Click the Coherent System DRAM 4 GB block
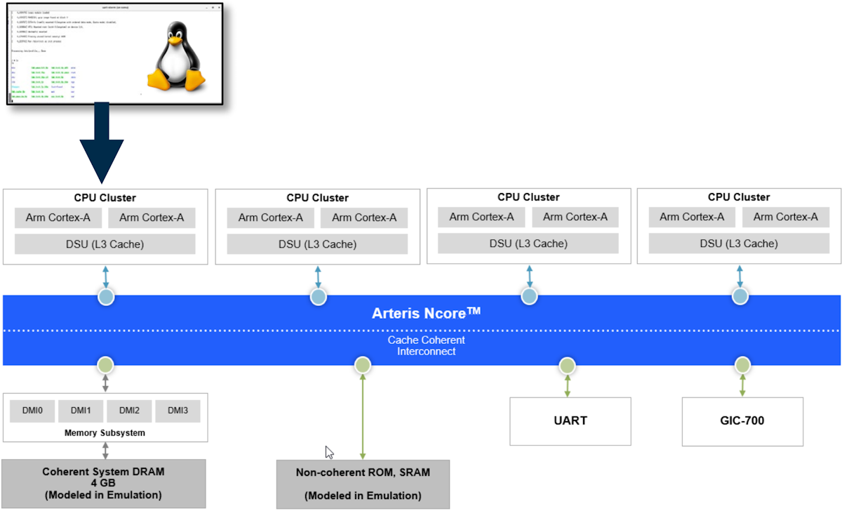 (x=104, y=483)
